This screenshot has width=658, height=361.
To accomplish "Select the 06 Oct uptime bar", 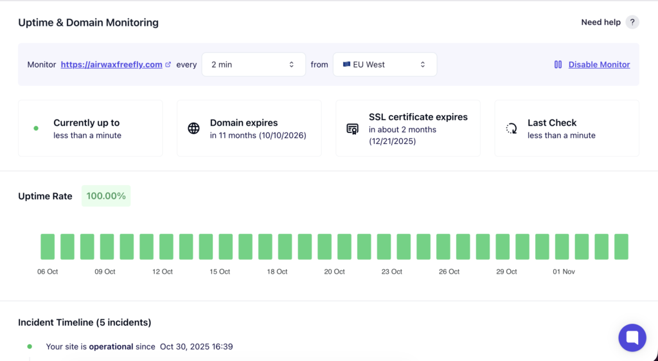I will coord(48,247).
